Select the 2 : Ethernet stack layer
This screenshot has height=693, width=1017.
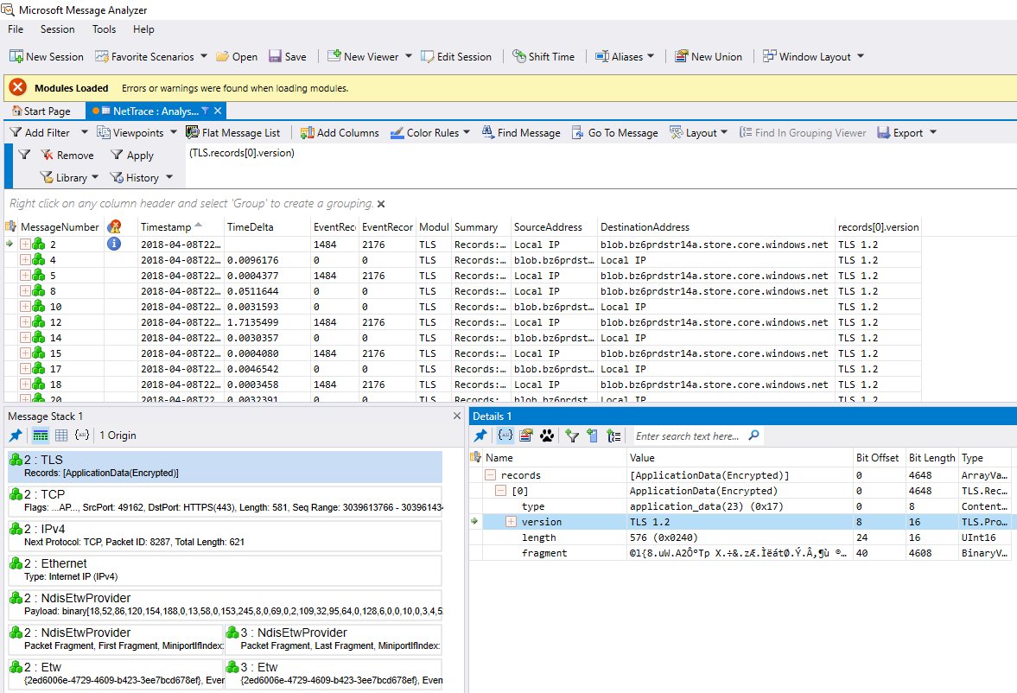[225, 569]
